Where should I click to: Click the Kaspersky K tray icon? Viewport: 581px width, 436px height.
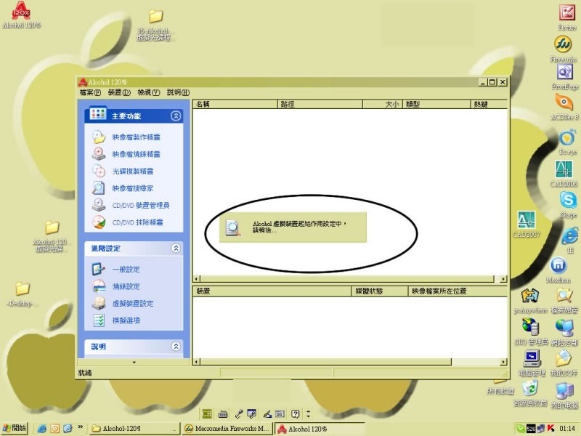[550, 428]
